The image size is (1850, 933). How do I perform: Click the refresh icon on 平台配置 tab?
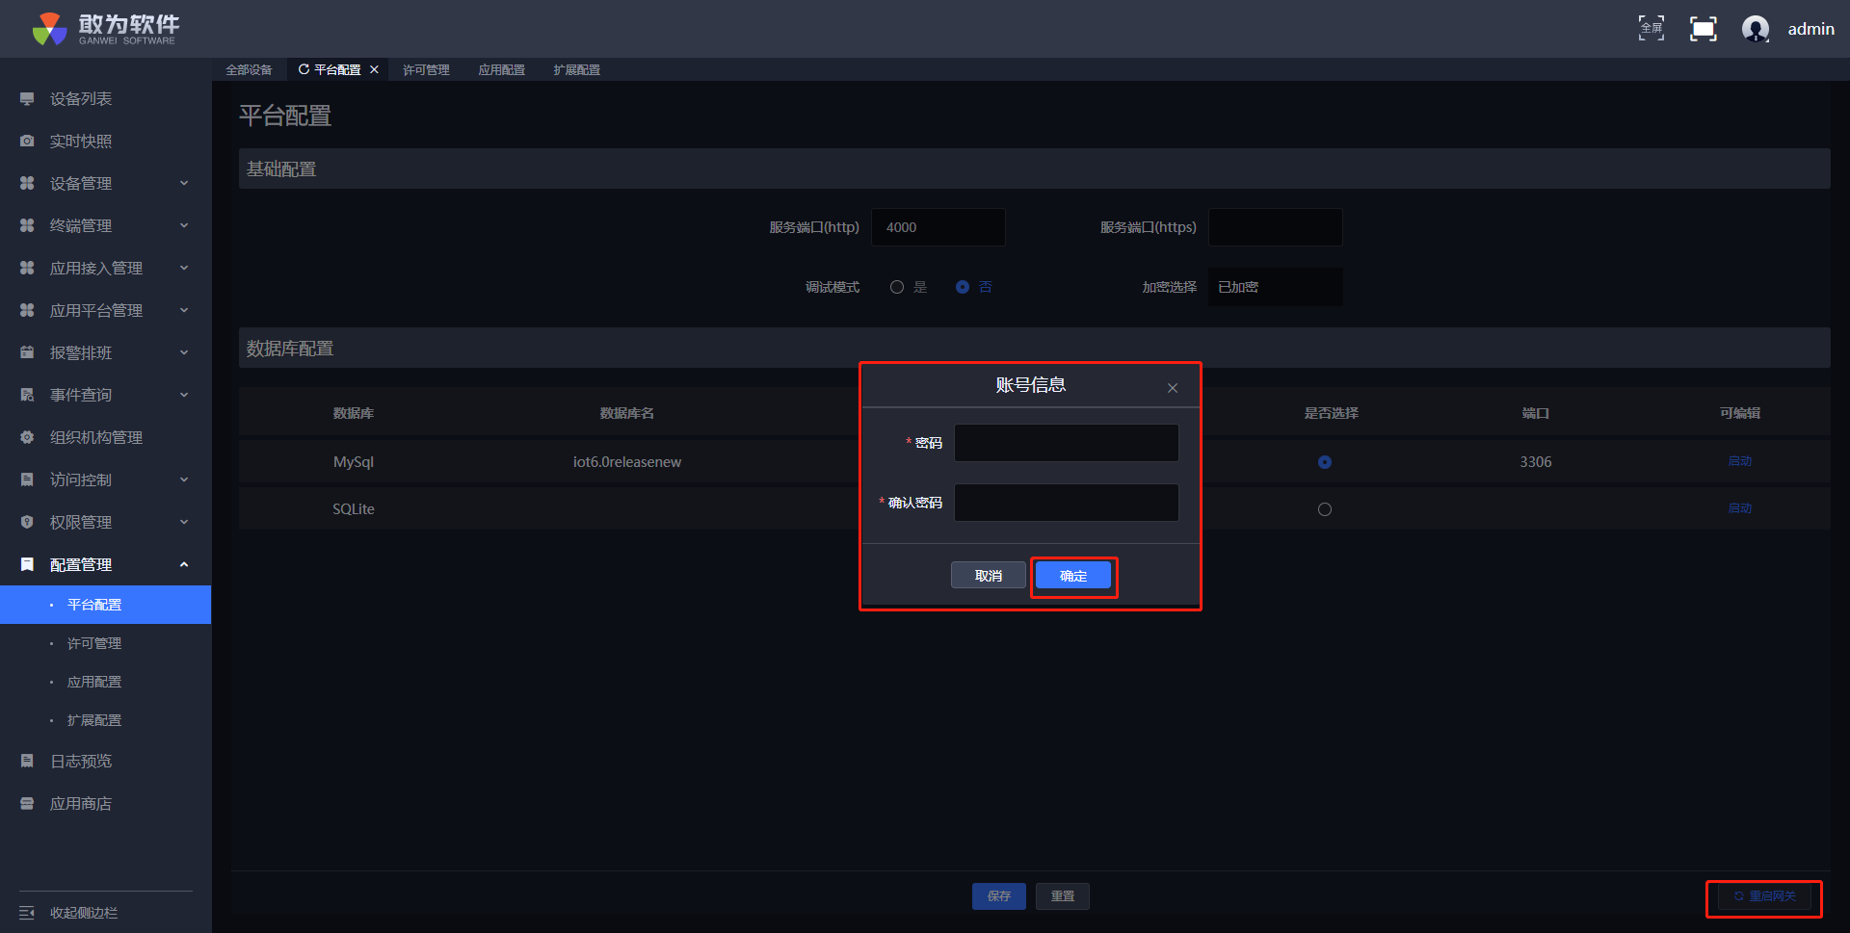304,69
